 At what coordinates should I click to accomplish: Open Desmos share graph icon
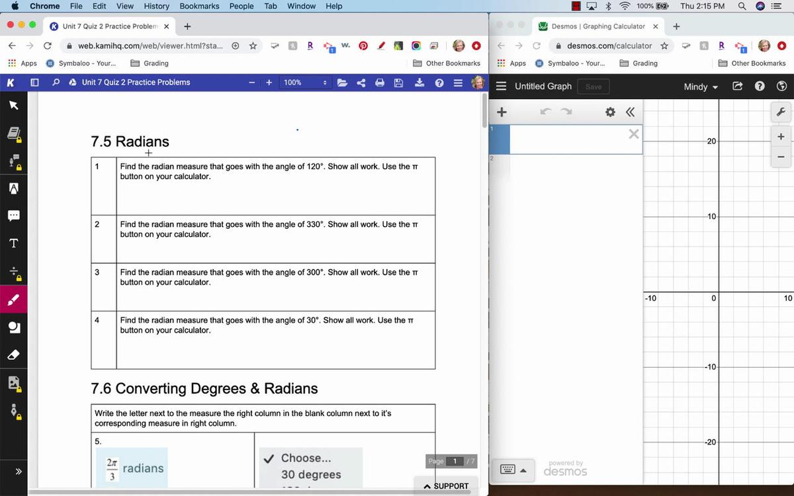coord(738,87)
